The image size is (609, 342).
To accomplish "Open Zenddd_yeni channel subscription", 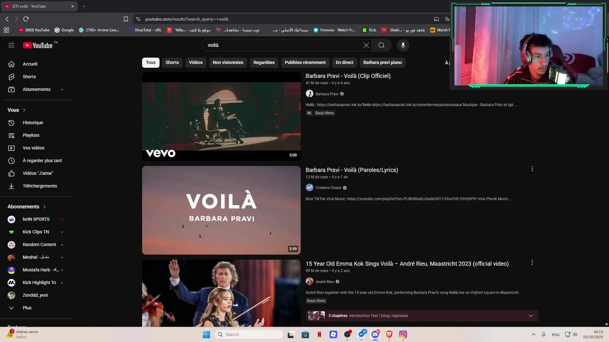I will 37,295.
